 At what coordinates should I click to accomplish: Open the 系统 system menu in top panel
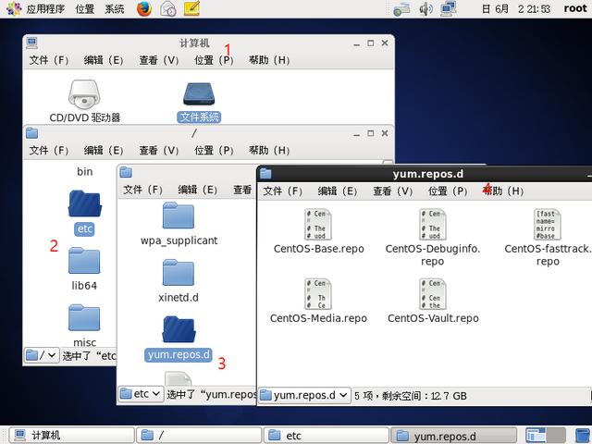point(115,8)
